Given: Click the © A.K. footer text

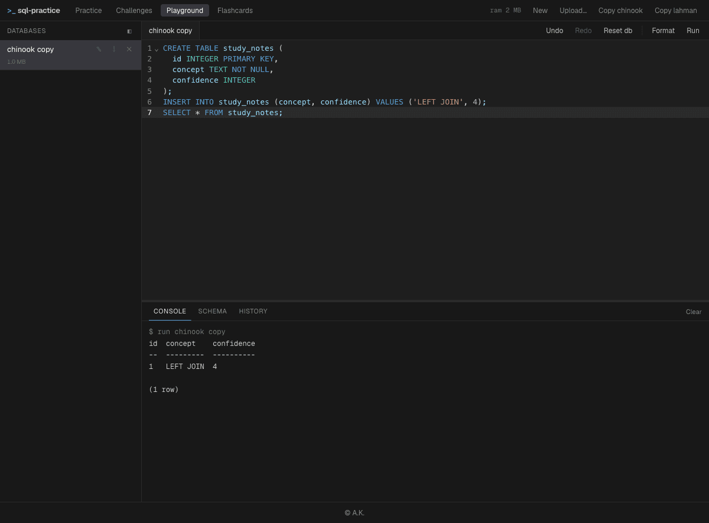Looking at the screenshot, I should click(x=354, y=513).
